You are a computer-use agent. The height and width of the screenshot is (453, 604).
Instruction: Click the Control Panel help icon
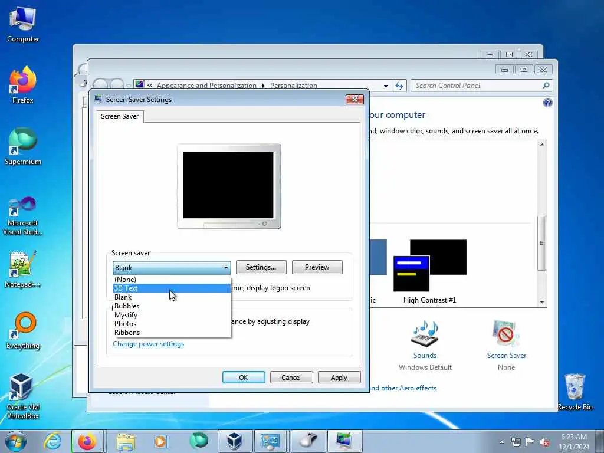pyautogui.click(x=547, y=103)
